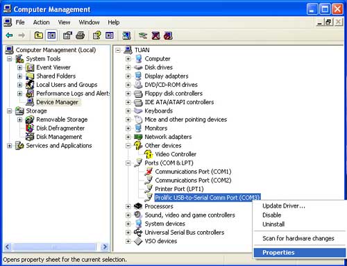Toggle the Show/Hide Console Tree icon
Screen dimensions: 347x266
click(x=51, y=35)
